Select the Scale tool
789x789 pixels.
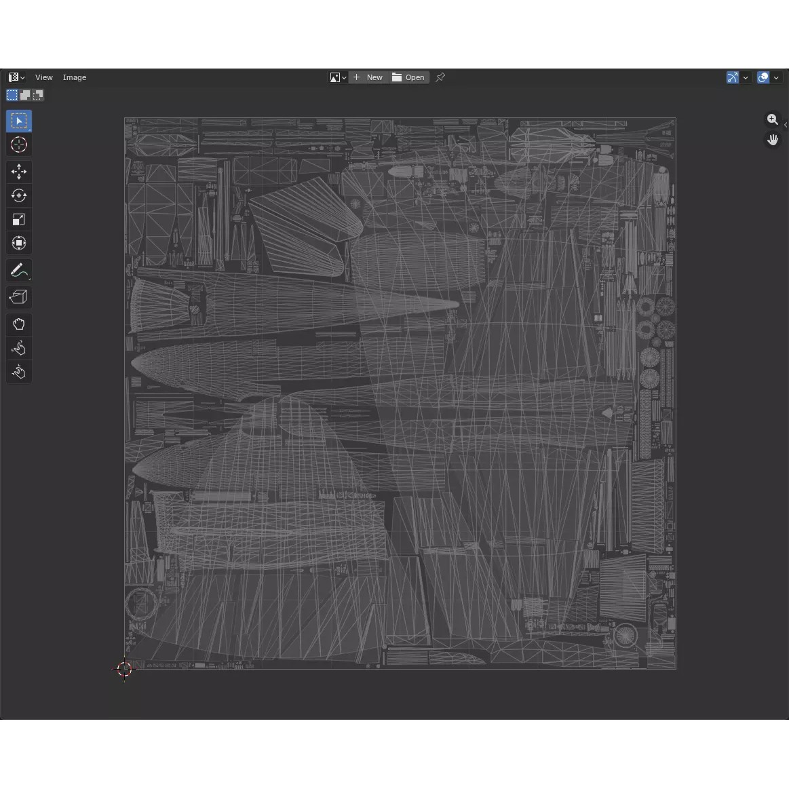pyautogui.click(x=18, y=219)
